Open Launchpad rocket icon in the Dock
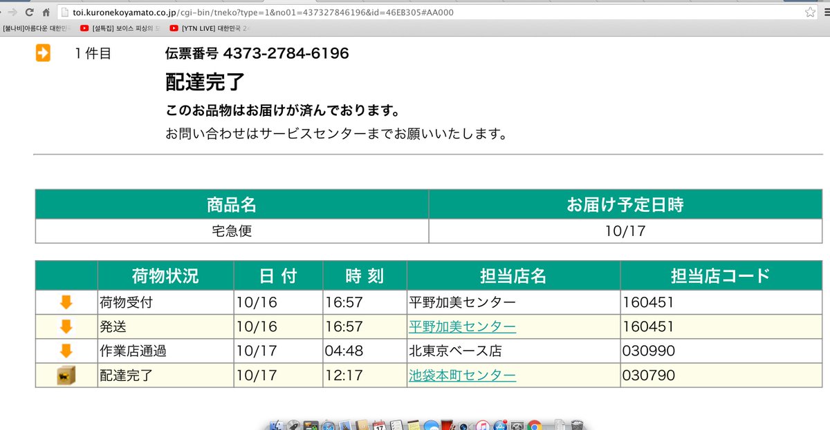830x430 pixels. tap(293, 424)
